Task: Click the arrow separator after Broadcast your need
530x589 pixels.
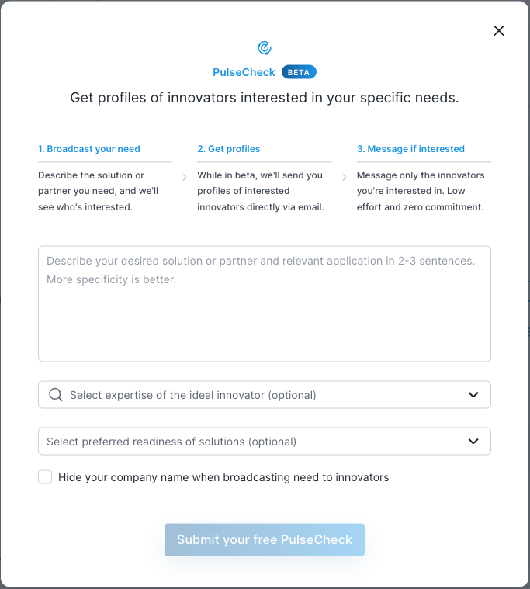Action: pyautogui.click(x=185, y=177)
